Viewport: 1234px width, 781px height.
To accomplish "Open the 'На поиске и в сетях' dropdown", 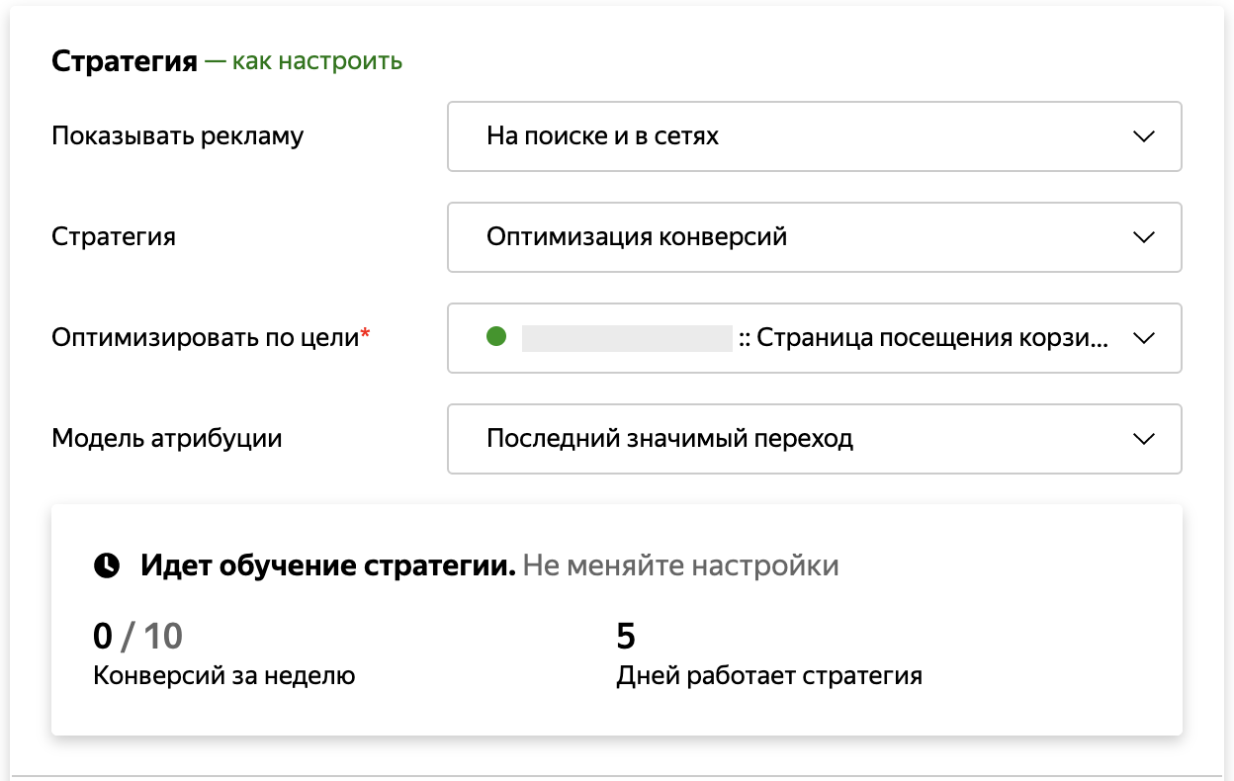I will pos(791,136).
